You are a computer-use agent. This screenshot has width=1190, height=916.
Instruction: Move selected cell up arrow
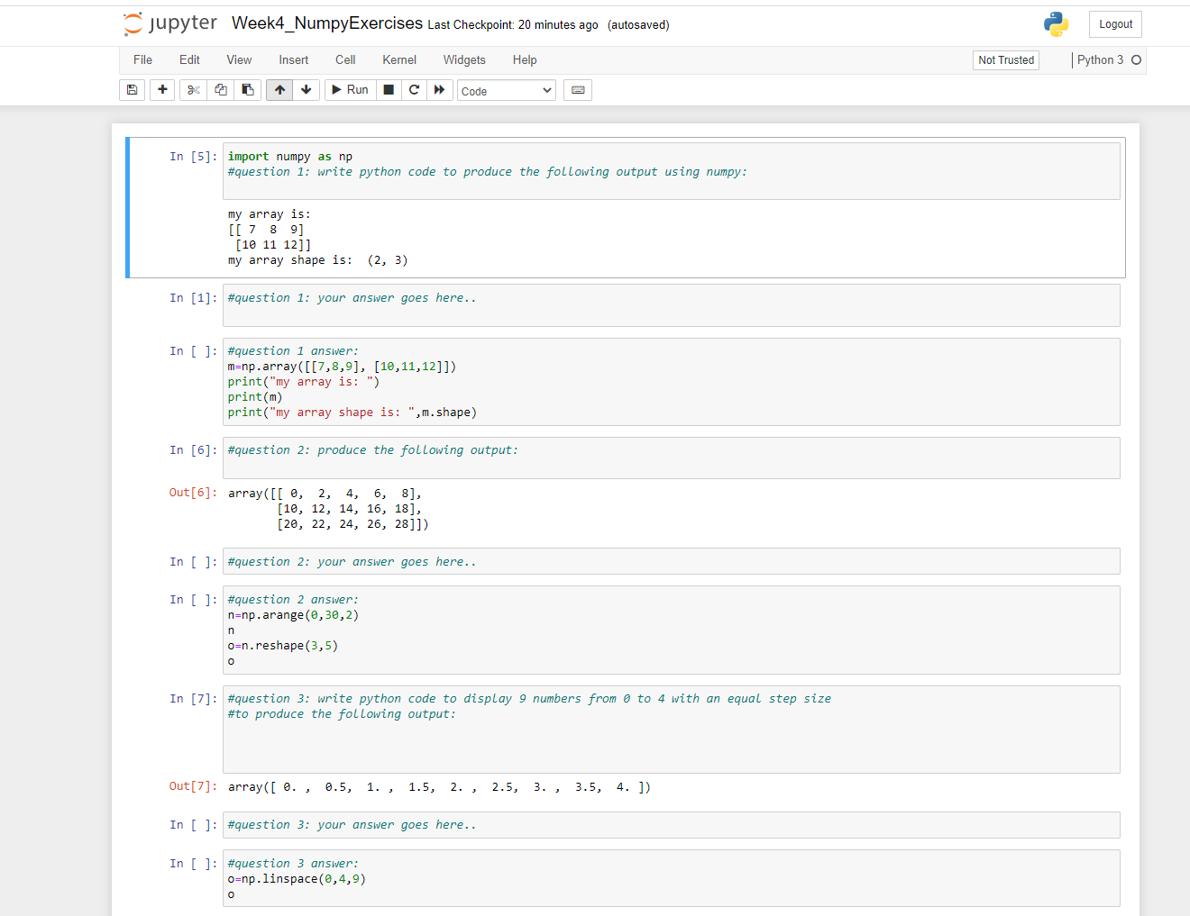click(279, 90)
